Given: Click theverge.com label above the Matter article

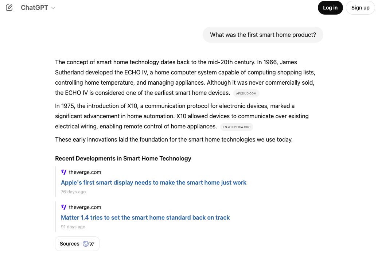Looking at the screenshot, I should tap(85, 207).
